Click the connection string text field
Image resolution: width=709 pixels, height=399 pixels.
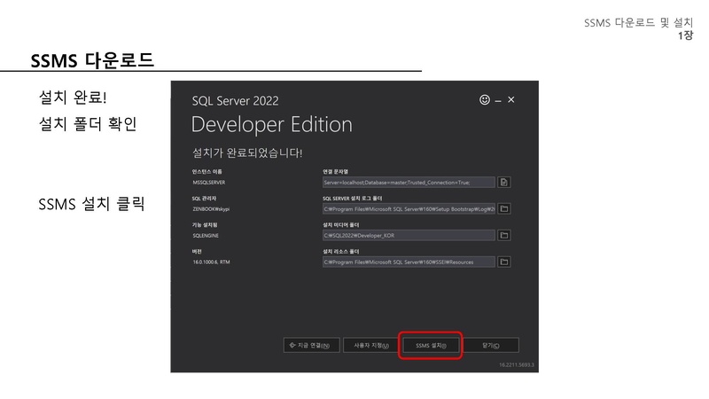pyautogui.click(x=408, y=182)
